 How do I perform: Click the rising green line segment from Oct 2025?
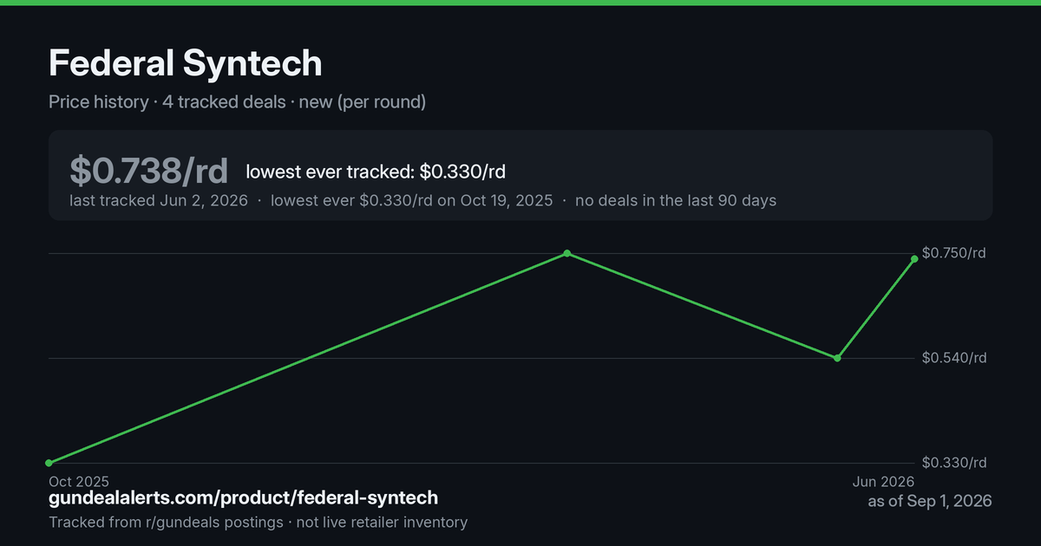[308, 358]
